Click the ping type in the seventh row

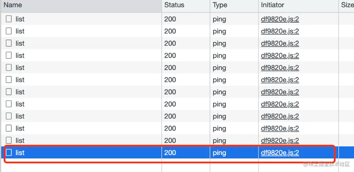[x=219, y=92]
